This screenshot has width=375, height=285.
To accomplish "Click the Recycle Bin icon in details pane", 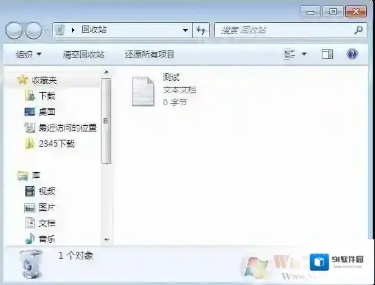I will (31, 264).
